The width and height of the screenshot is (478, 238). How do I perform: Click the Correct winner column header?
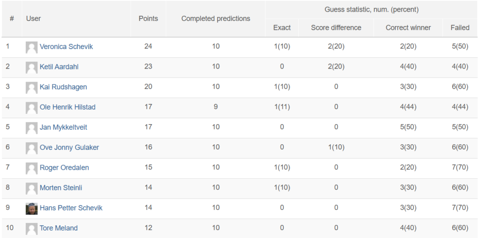point(408,28)
